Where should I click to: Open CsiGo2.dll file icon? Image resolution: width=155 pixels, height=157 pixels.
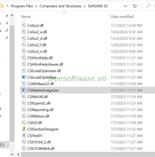[x=24, y=25]
